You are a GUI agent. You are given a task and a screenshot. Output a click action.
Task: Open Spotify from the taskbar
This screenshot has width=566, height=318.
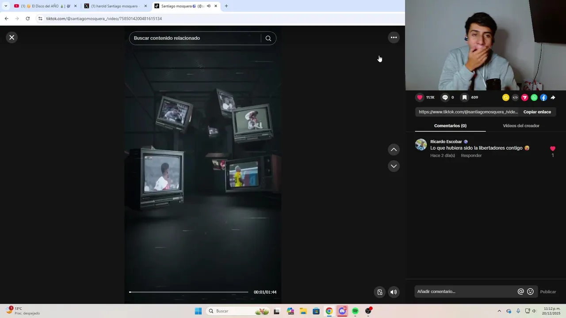click(355, 311)
